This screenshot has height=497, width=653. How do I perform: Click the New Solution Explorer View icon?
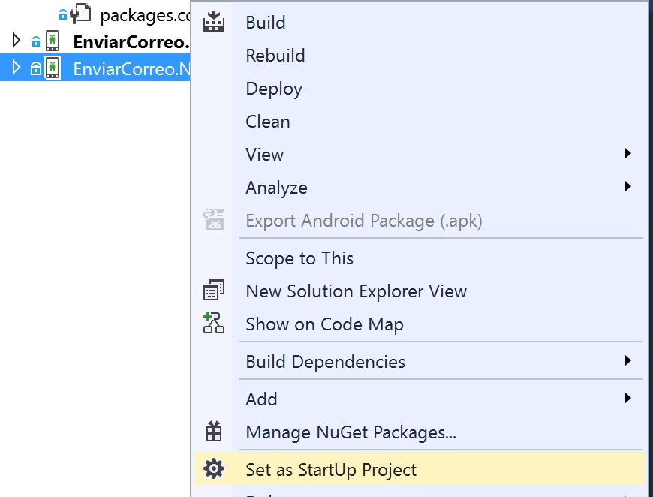[214, 291]
